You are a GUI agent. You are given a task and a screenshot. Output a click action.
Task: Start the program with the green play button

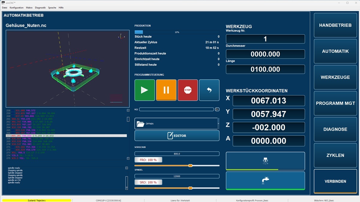(145, 90)
